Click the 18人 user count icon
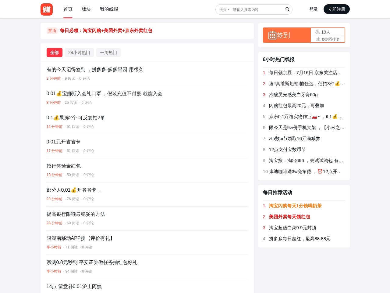390x293 pixels. tap(318, 32)
